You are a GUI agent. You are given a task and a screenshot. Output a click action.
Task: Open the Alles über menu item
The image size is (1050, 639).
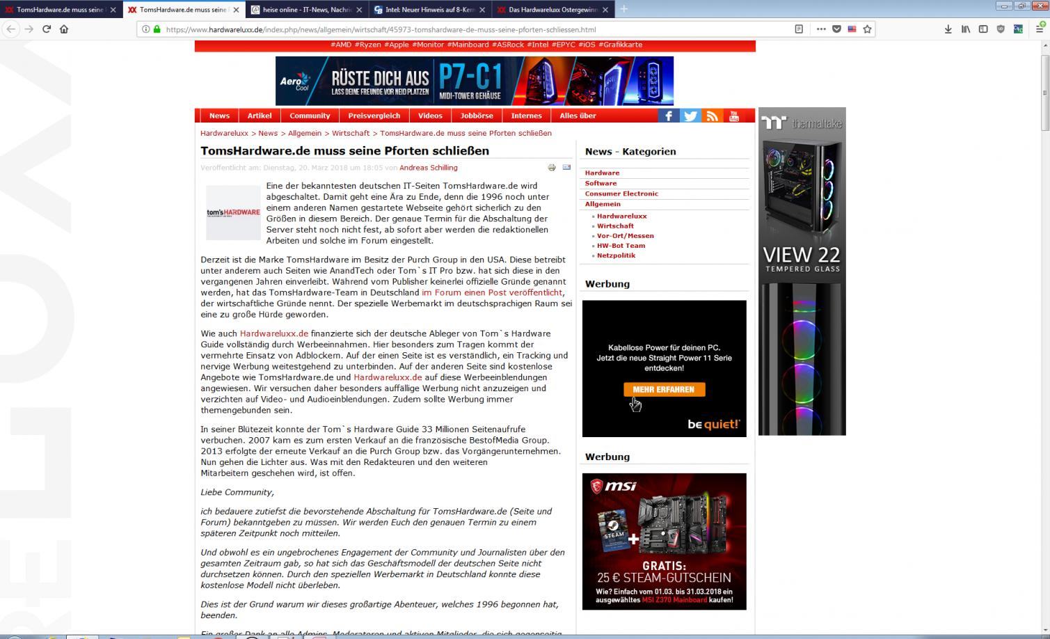(578, 116)
